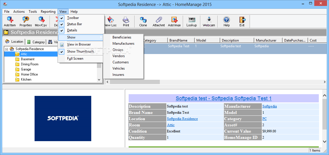Select the Attic tree item
Viewport: 329px width, 155px height.
(24, 54)
